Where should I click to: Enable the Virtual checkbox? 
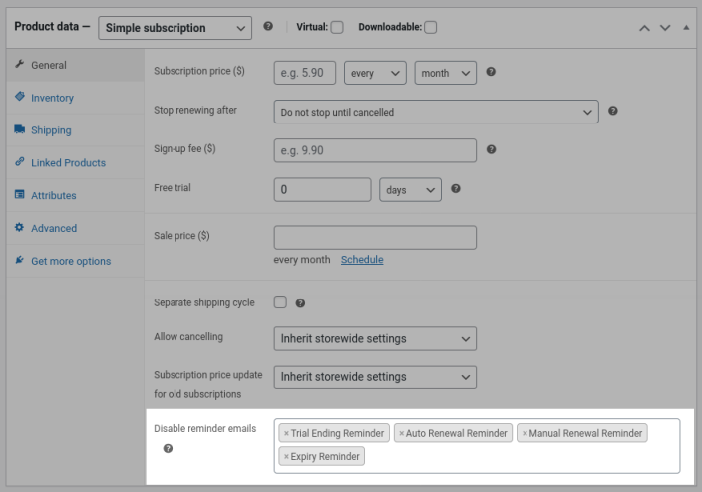point(337,28)
